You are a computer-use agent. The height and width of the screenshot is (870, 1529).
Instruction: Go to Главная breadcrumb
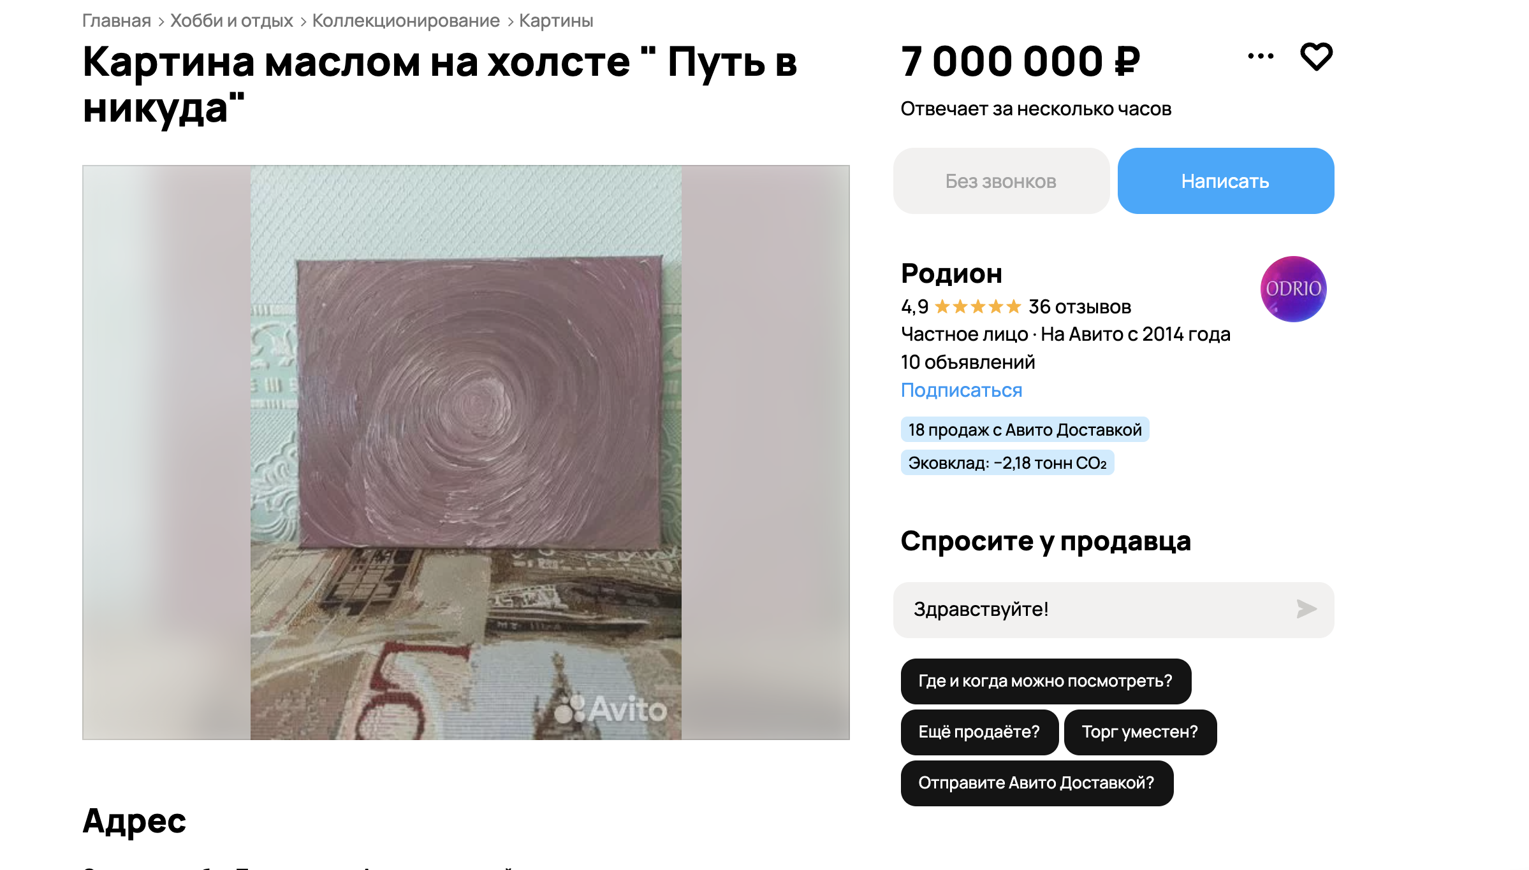pos(116,20)
